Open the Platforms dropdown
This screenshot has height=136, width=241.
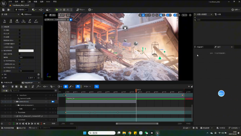click(80, 10)
